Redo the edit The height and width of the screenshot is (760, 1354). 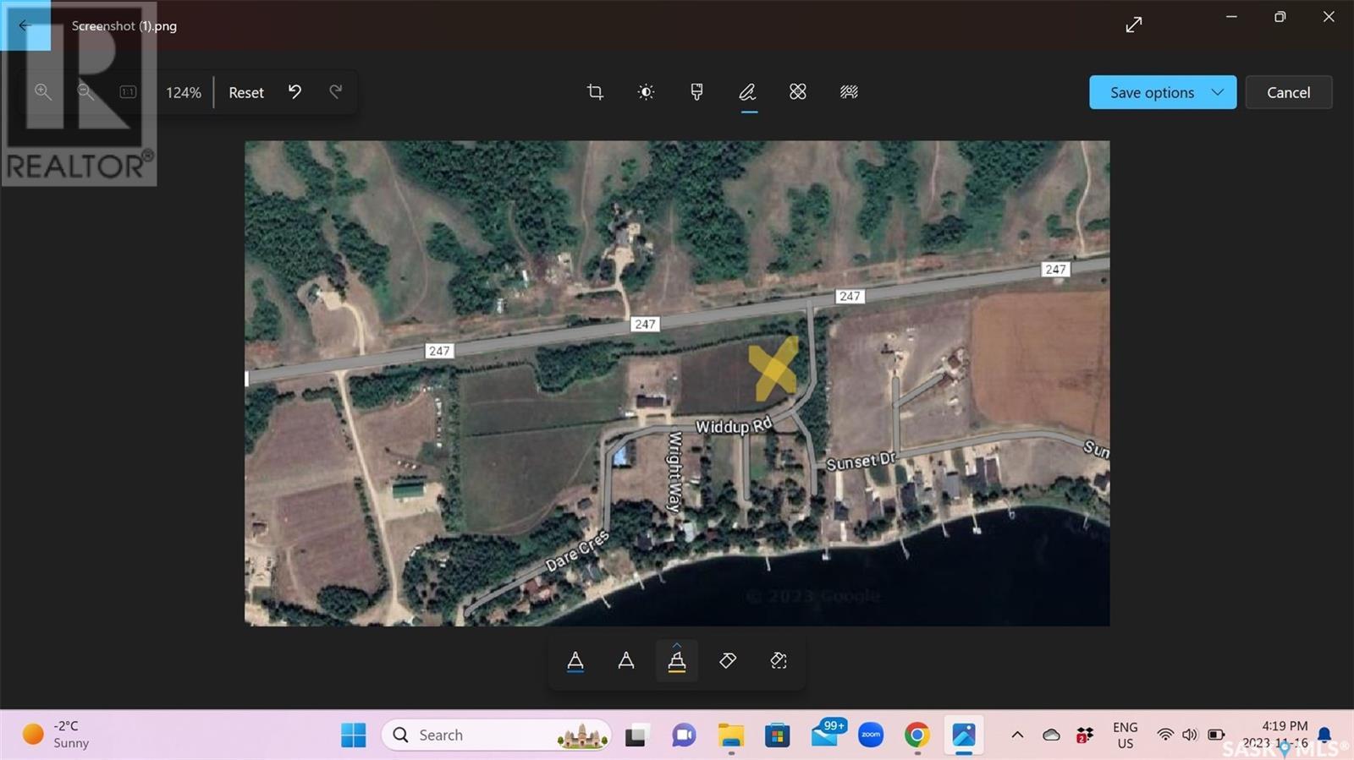point(336,92)
